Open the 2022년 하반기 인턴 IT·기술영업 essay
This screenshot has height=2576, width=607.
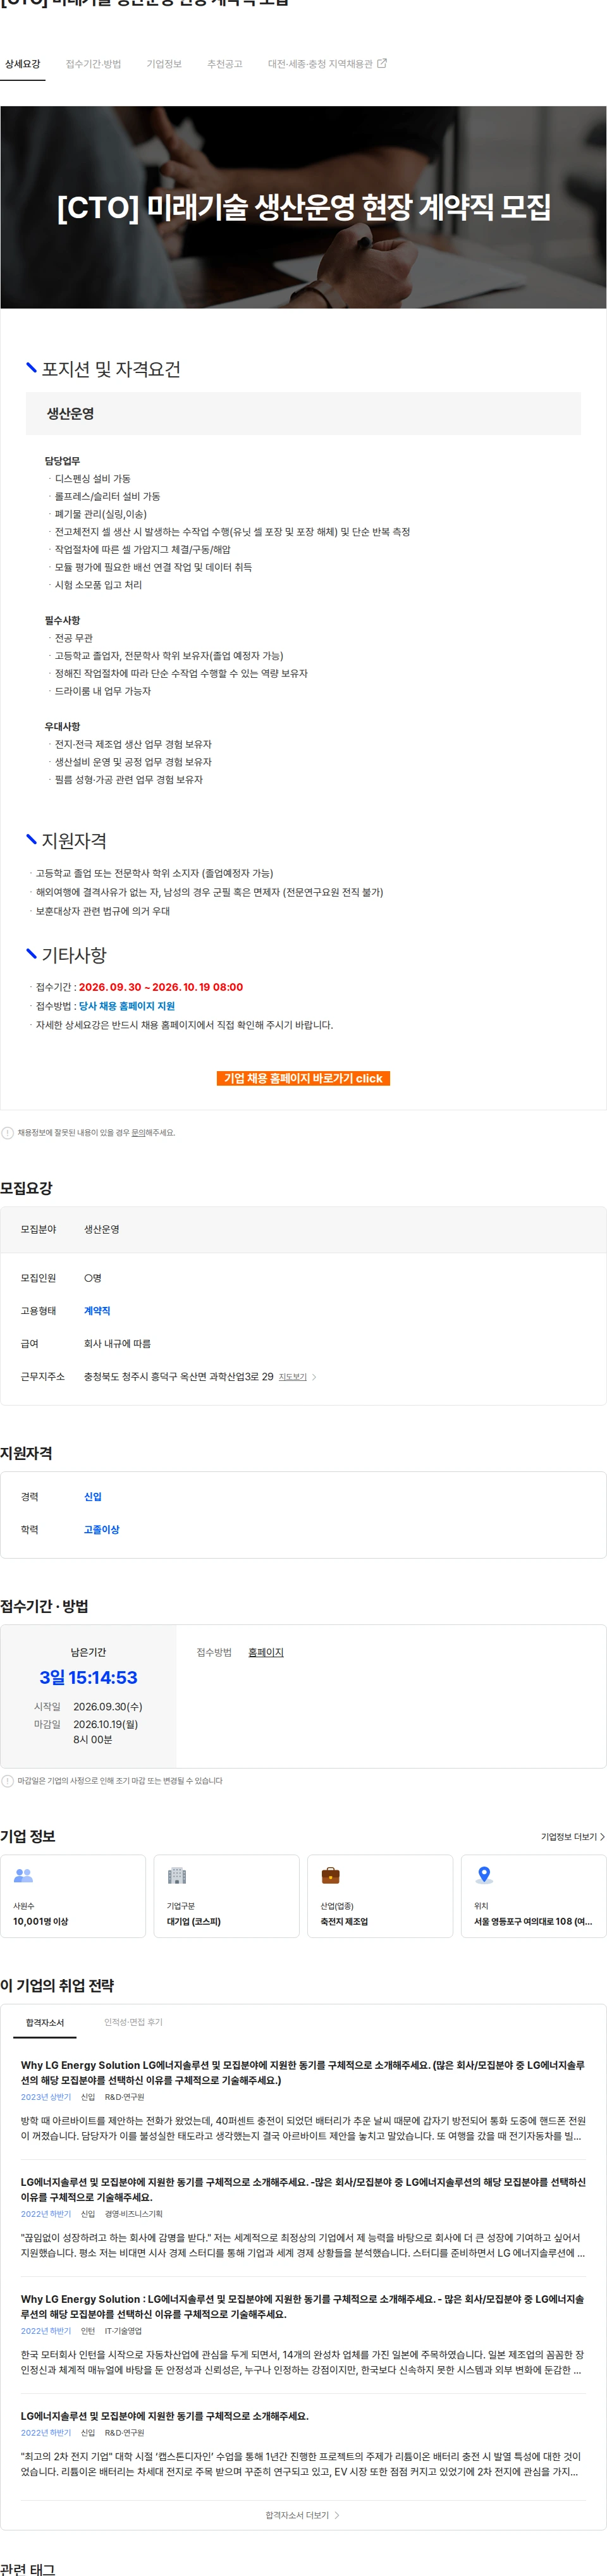[x=303, y=2334]
